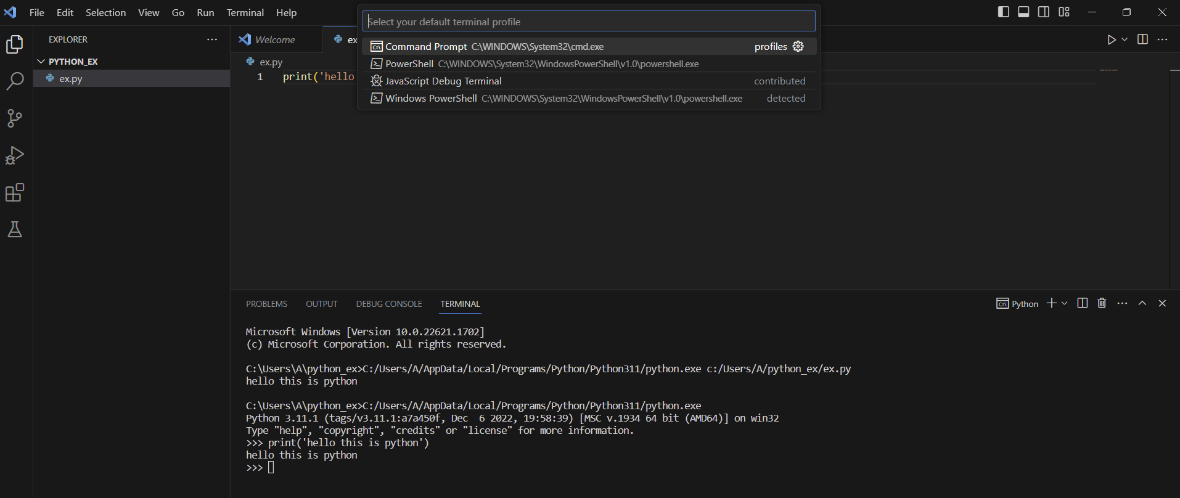This screenshot has width=1180, height=498.
Task: Open the Testing flask view
Action: [x=15, y=230]
